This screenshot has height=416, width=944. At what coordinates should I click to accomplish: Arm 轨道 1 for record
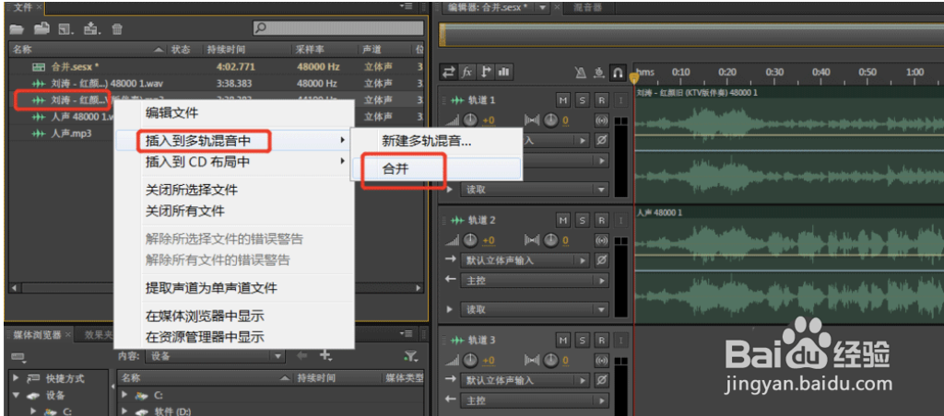(601, 100)
